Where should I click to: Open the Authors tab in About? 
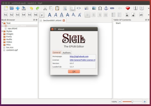click(x=66, y=52)
